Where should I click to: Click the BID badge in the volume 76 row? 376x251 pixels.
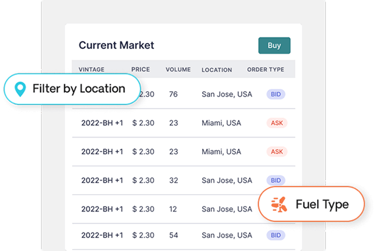click(276, 94)
